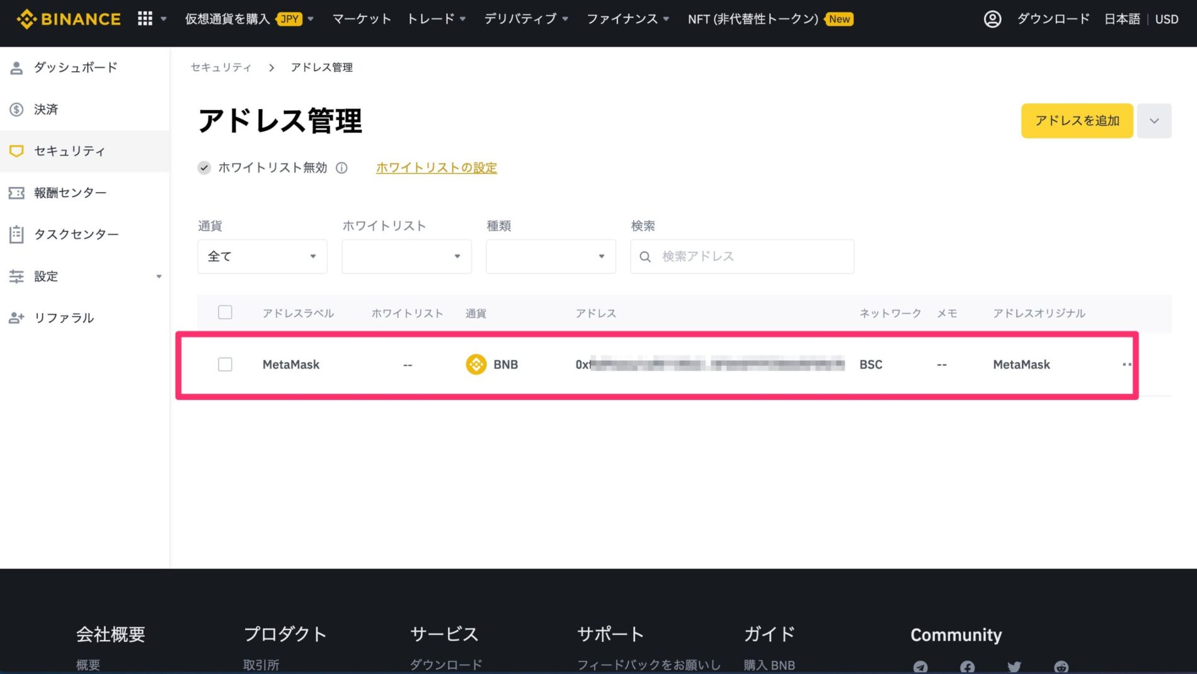The height and width of the screenshot is (674, 1197).
Task: Click the 設定 sliders icon in sidebar
Action: click(17, 276)
